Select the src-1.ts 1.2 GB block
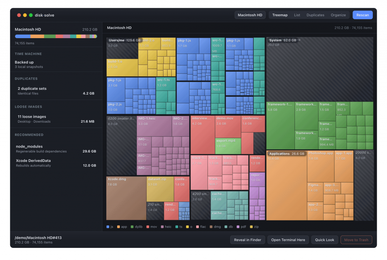Image resolution: width=387 pixels, height=260 pixels. 166,84
